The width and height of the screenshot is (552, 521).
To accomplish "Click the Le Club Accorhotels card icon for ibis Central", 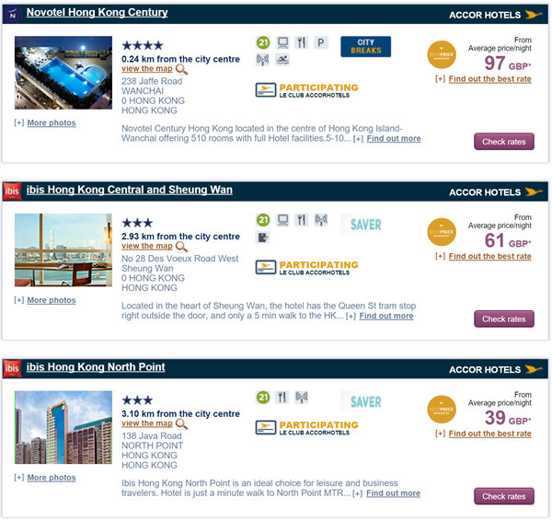I will pos(266,267).
